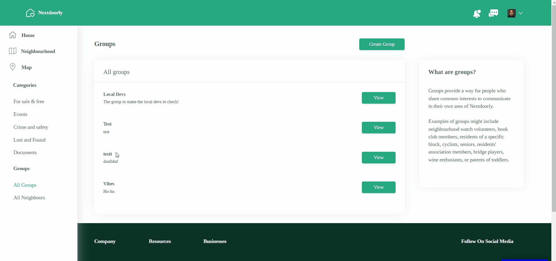
Task: Click the page vertical scrollbar thumb
Action: tap(554, 108)
